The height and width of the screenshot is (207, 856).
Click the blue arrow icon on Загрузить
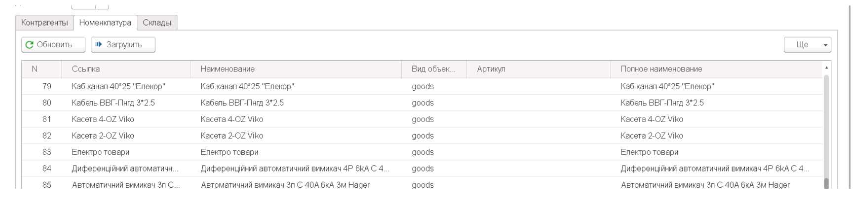tap(98, 45)
